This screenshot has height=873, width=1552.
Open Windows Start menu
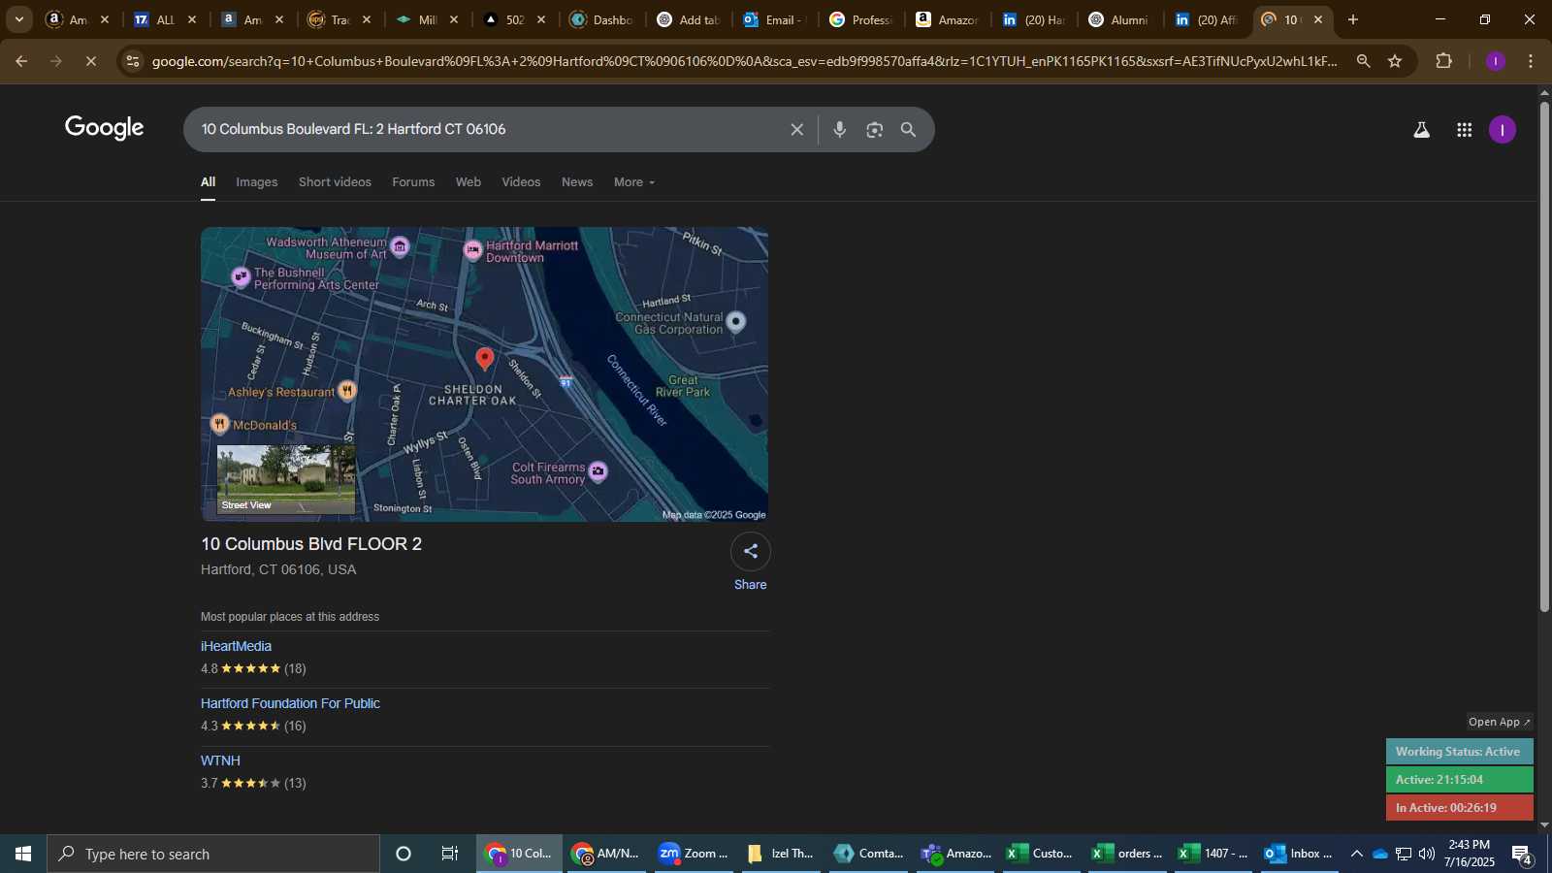pos(23,854)
